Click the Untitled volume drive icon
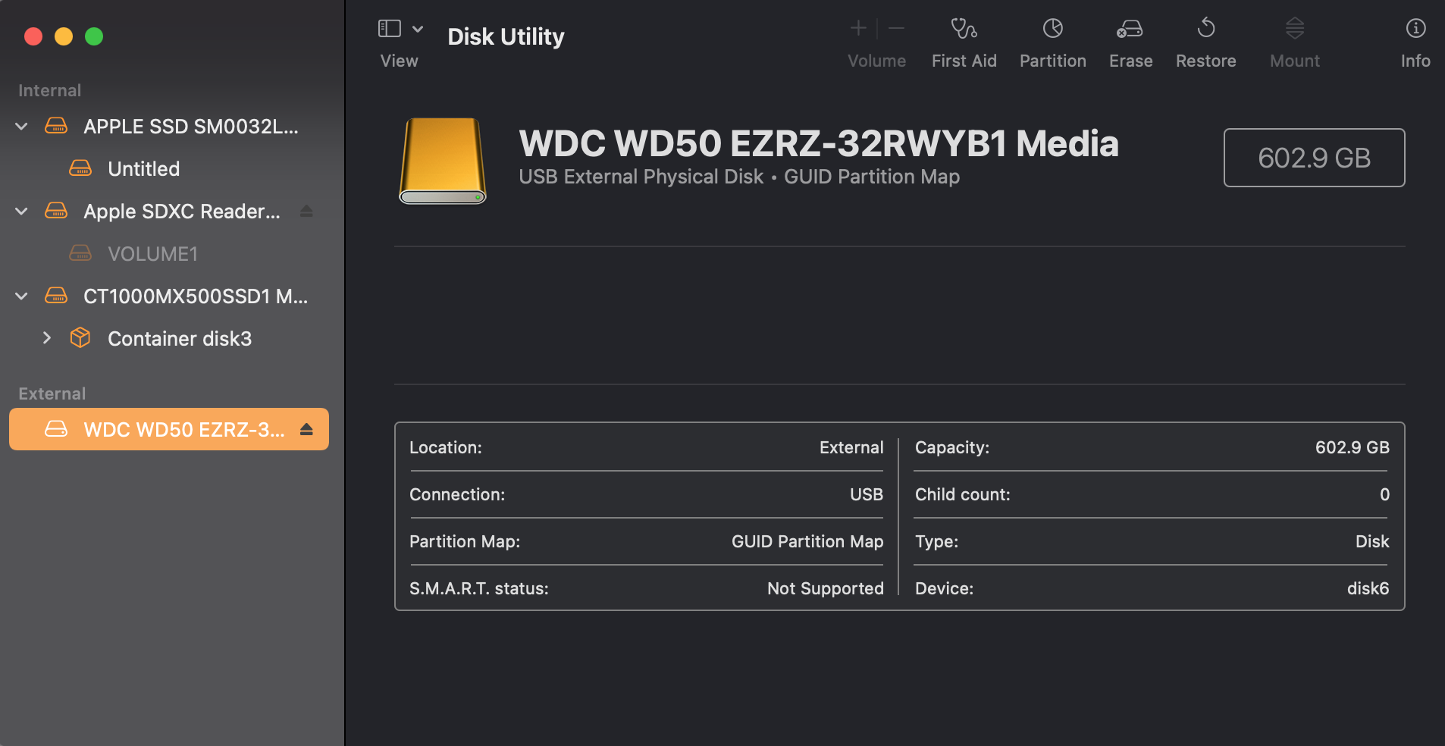The height and width of the screenshot is (746, 1445). pos(80,168)
